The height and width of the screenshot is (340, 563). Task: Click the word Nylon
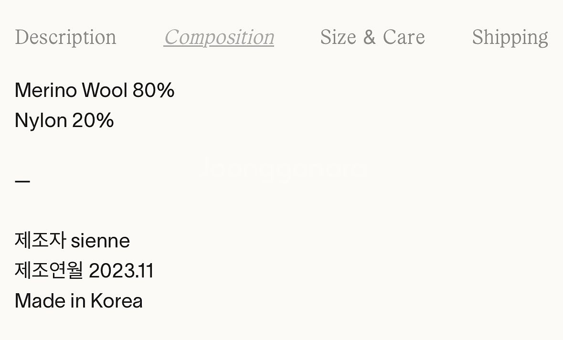pos(41,120)
